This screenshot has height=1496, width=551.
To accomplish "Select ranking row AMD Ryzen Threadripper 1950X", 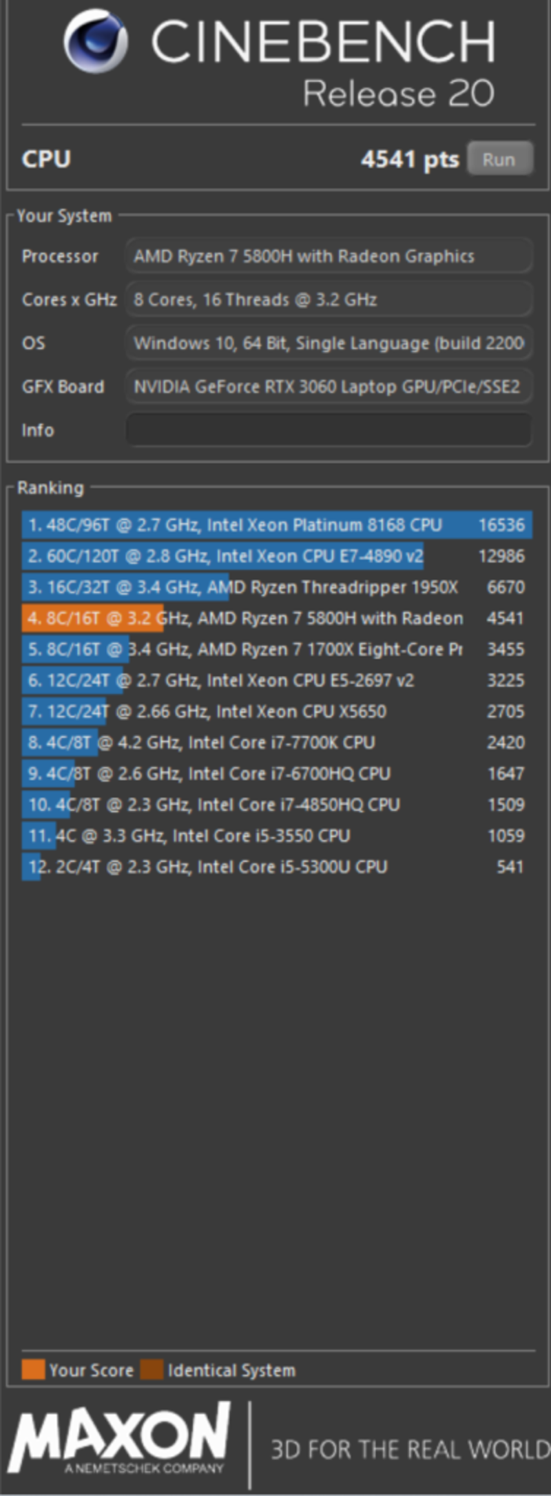I will (277, 587).
